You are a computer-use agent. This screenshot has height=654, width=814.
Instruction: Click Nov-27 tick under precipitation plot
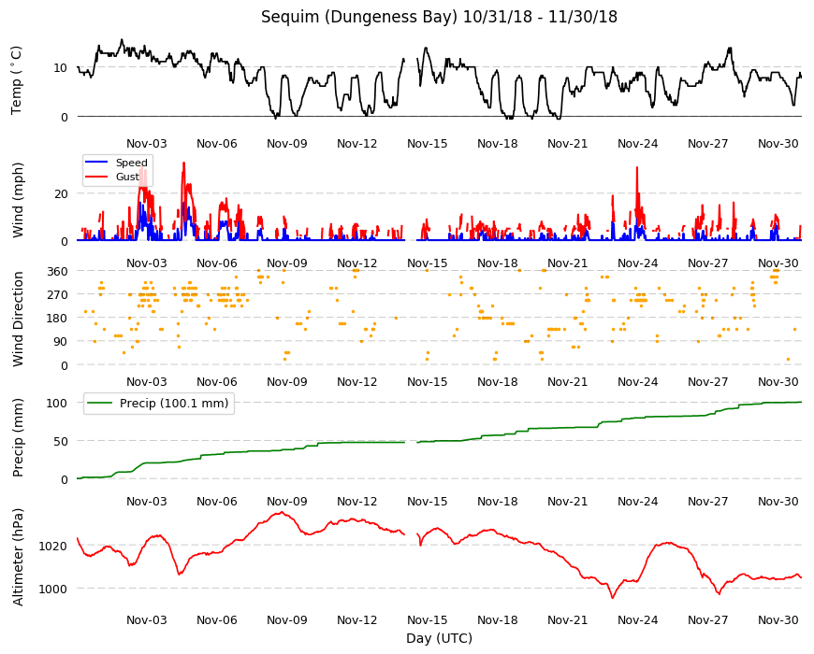pos(707,501)
